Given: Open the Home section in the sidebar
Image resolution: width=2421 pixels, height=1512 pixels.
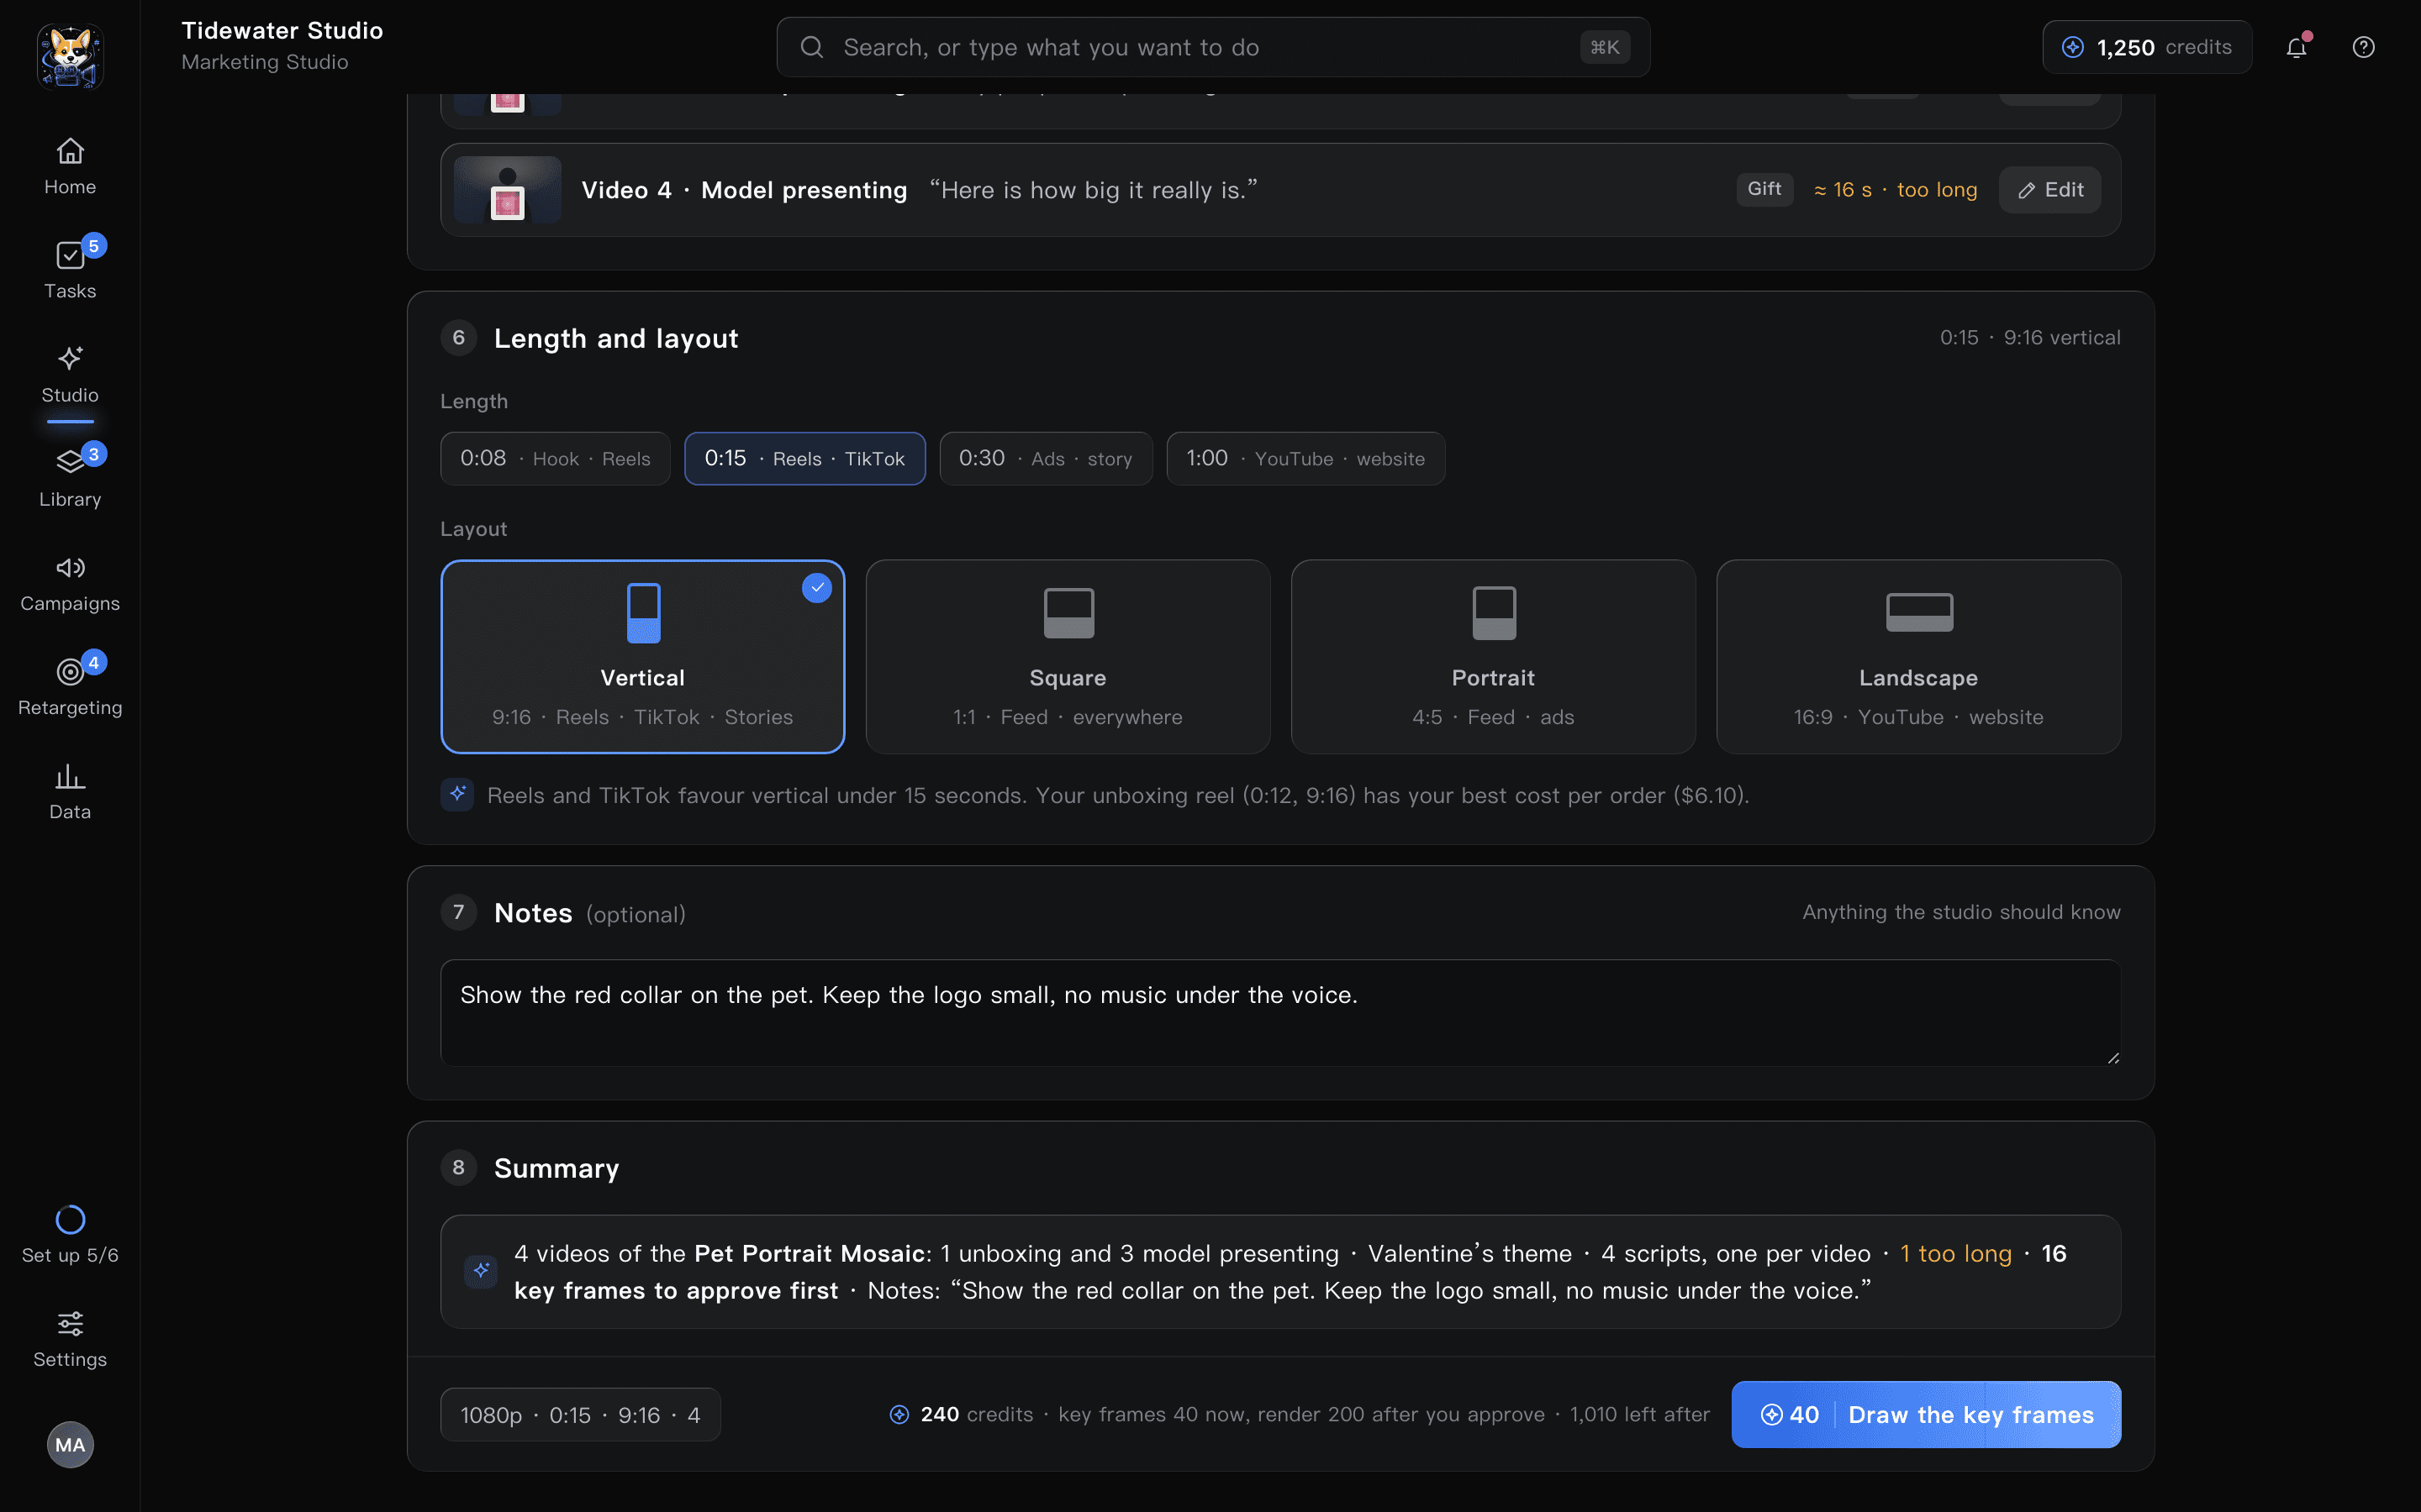Looking at the screenshot, I should [x=70, y=167].
